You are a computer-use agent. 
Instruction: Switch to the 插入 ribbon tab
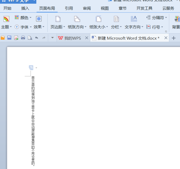pyautogui.click(x=25, y=8)
